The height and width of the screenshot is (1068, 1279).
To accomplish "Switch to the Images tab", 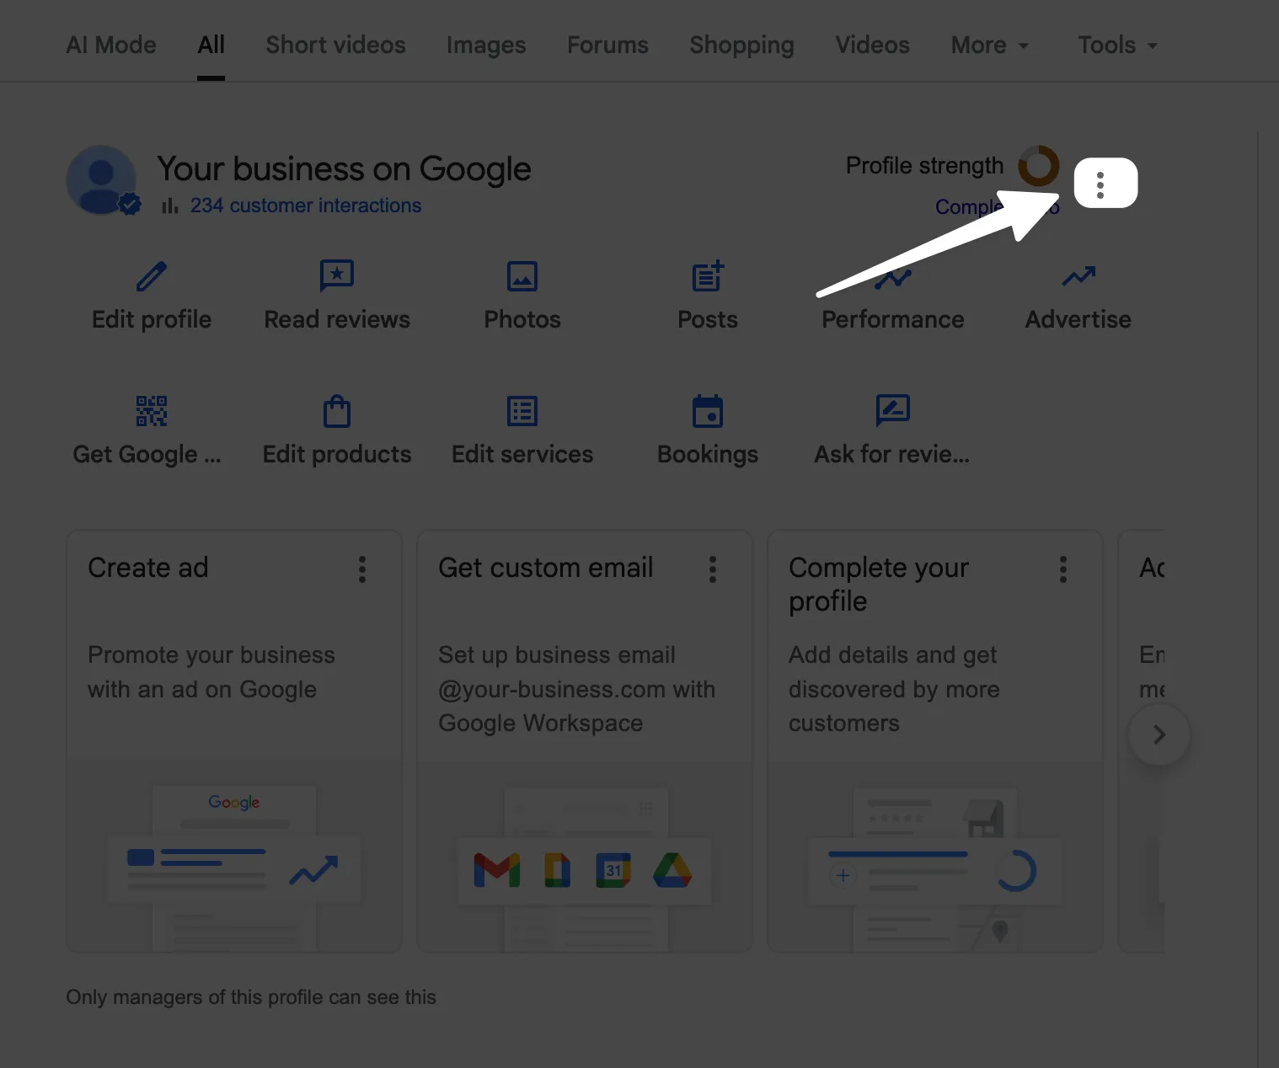I will pyautogui.click(x=486, y=45).
